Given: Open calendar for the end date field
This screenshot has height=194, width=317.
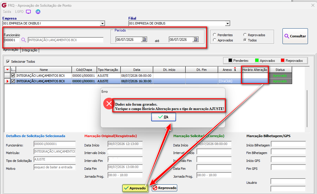Looking at the screenshot, I should (x=196, y=39).
